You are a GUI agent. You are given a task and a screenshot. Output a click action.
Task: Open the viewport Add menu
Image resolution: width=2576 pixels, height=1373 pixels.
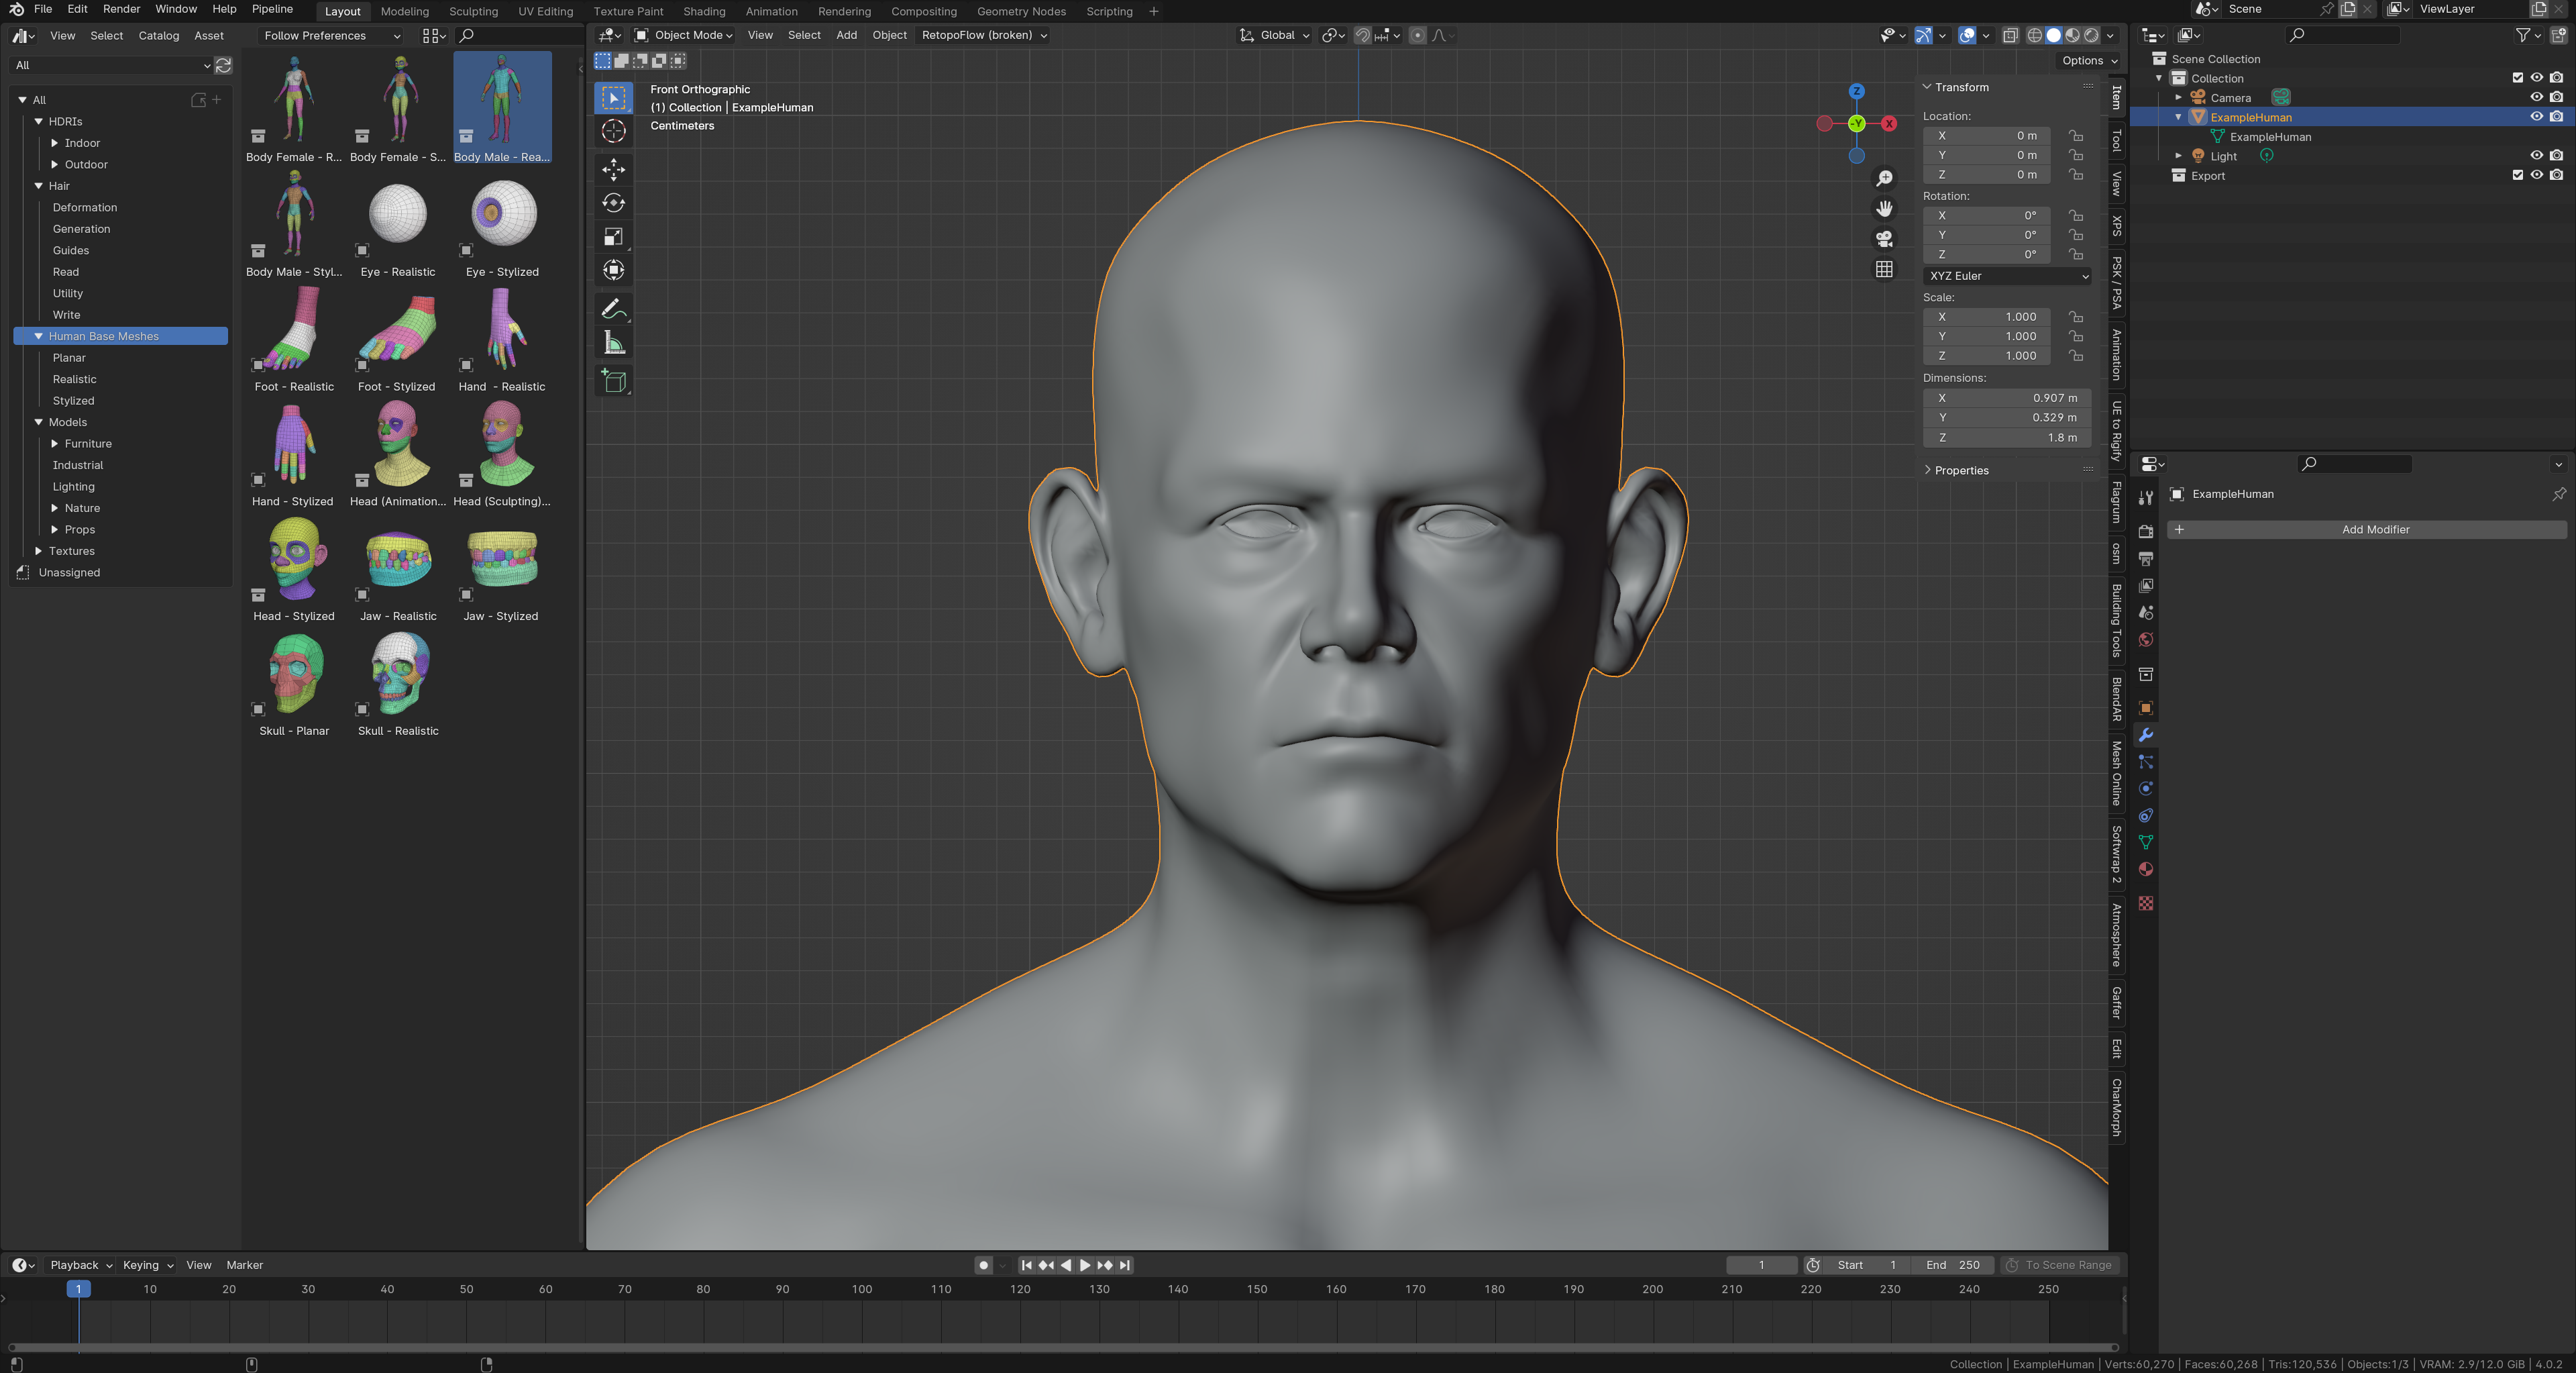coord(846,35)
